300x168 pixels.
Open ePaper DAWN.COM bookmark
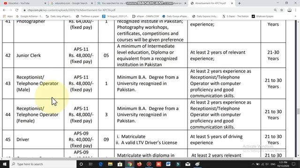pyautogui.click(x=146, y=16)
